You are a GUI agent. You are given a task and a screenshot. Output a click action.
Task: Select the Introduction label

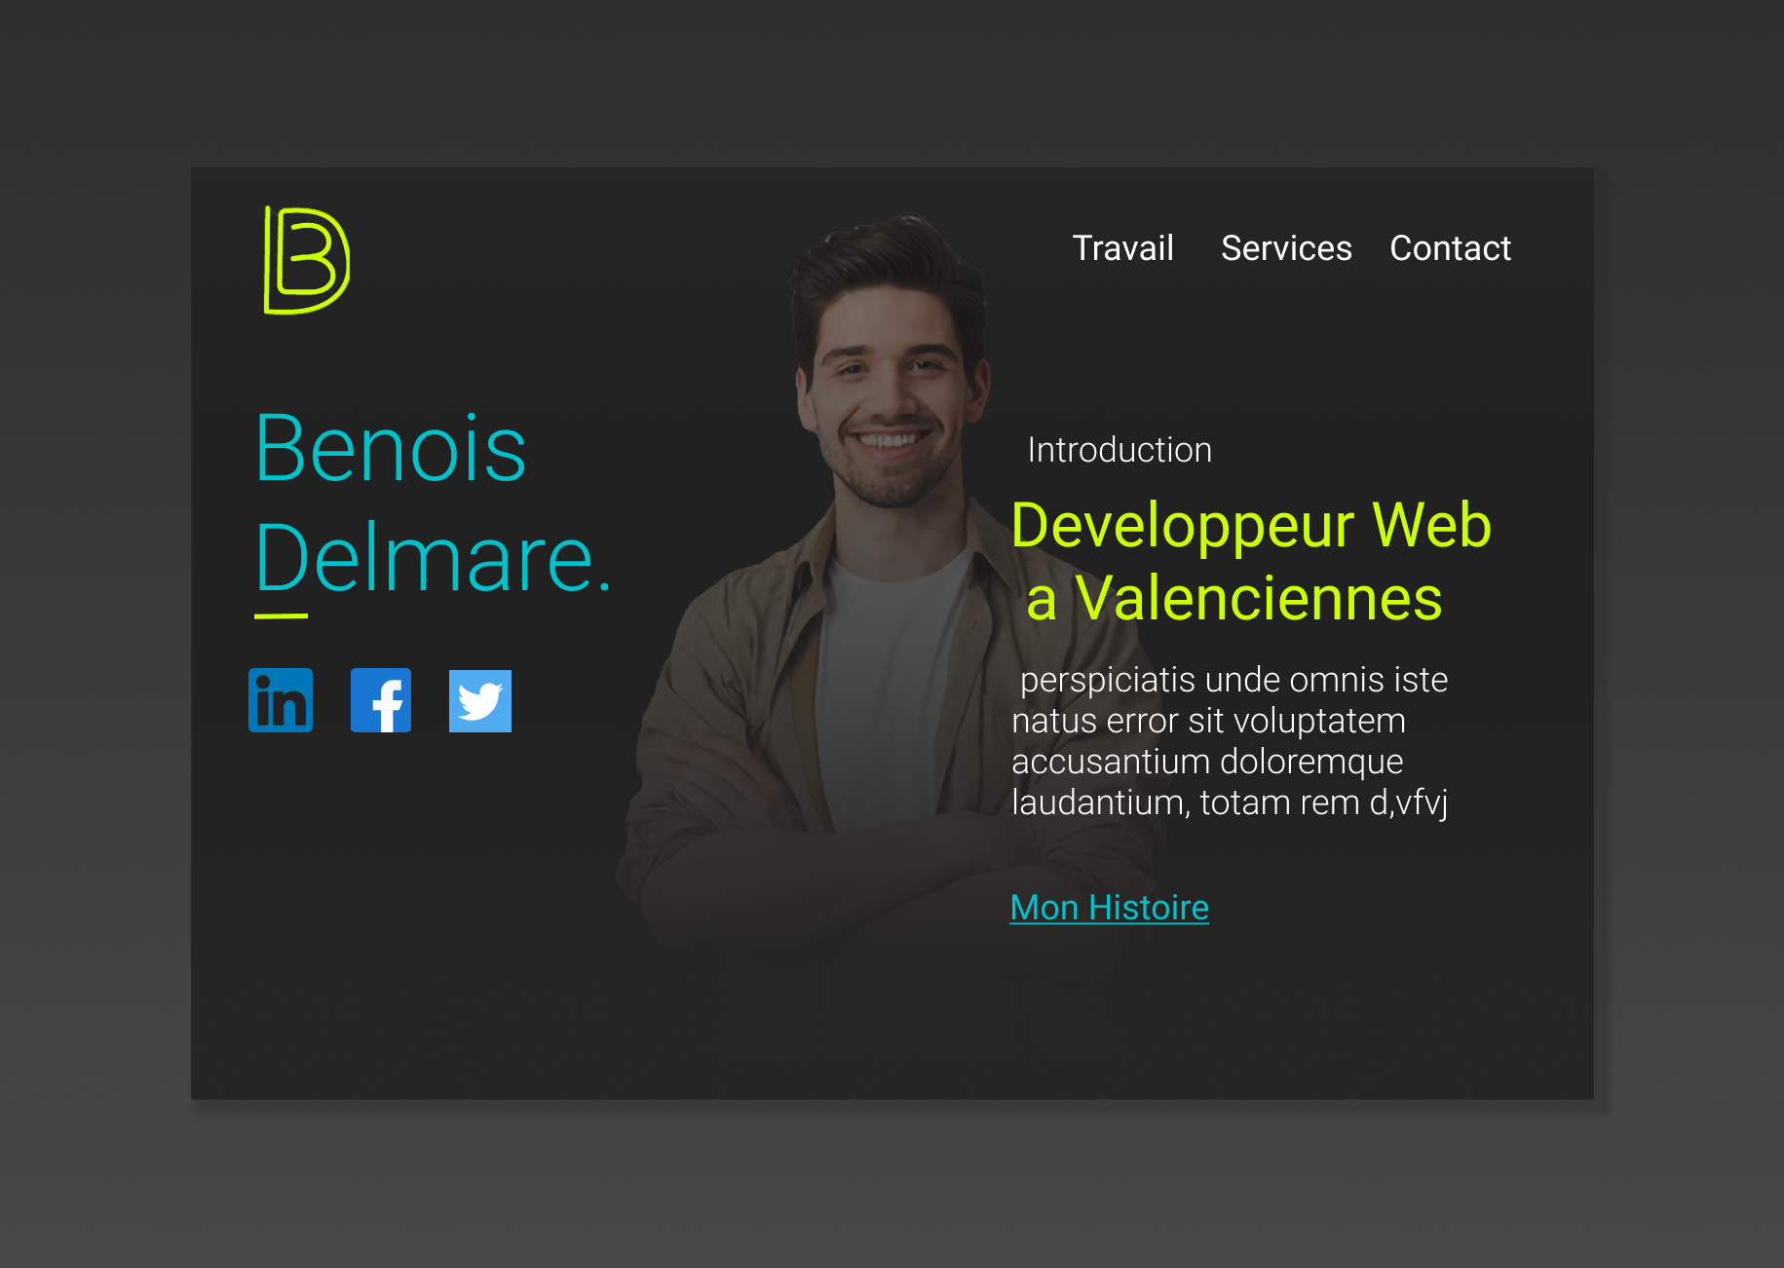(x=1120, y=450)
